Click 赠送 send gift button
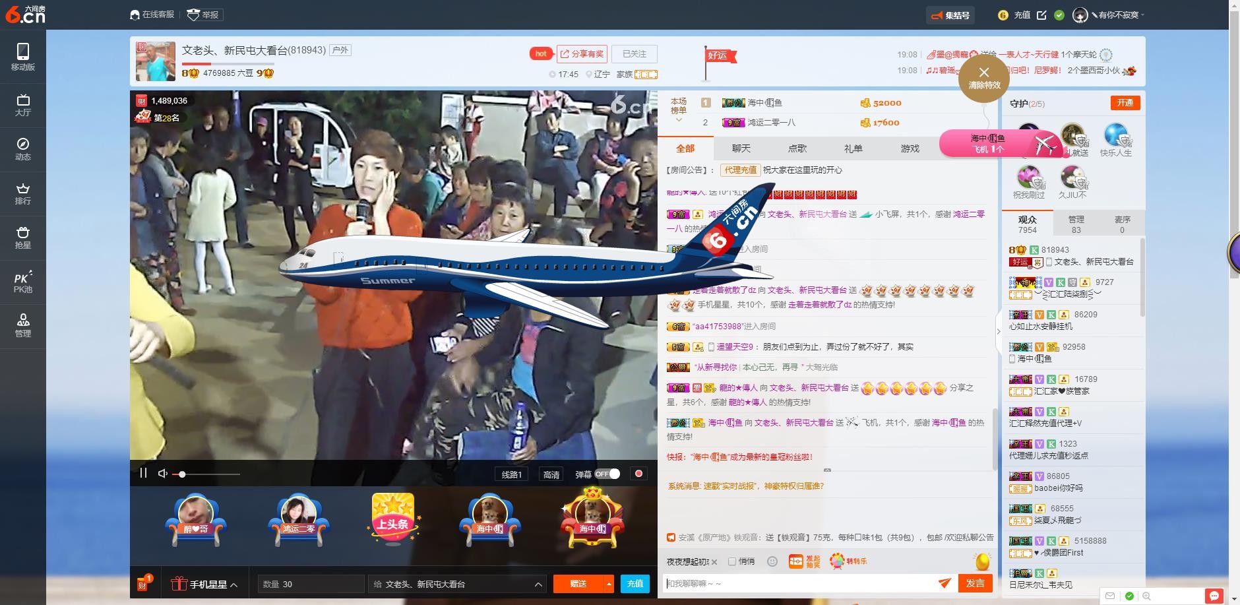1240x605 pixels. (x=578, y=584)
